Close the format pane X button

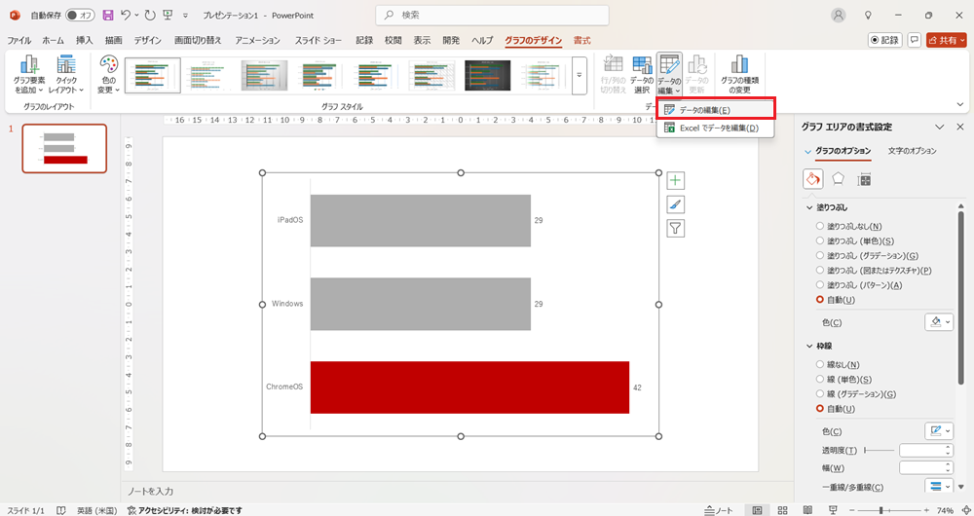(959, 127)
